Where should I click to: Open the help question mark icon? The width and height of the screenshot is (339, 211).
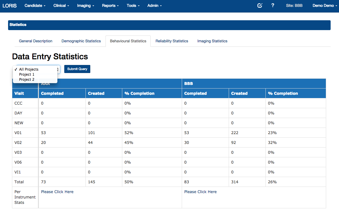273,6
